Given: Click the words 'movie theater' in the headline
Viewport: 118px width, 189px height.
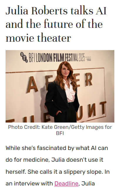Looking at the screenshot, I should (x=38, y=38).
